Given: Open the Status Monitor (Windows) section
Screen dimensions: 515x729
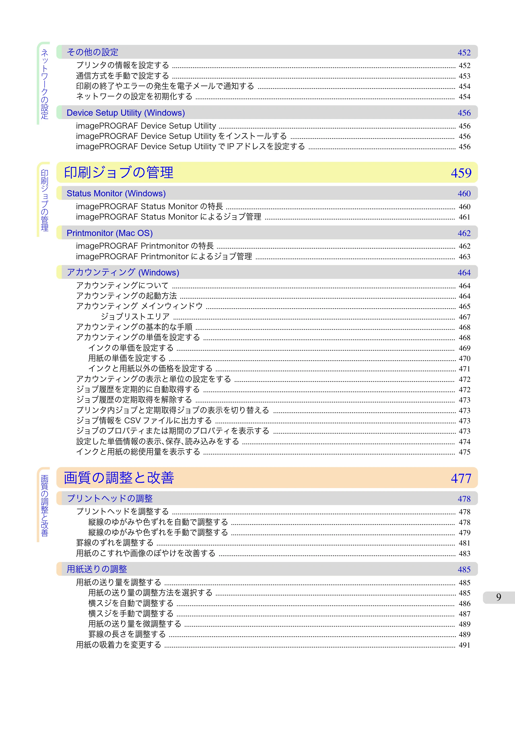Looking at the screenshot, I should tap(267, 193).
